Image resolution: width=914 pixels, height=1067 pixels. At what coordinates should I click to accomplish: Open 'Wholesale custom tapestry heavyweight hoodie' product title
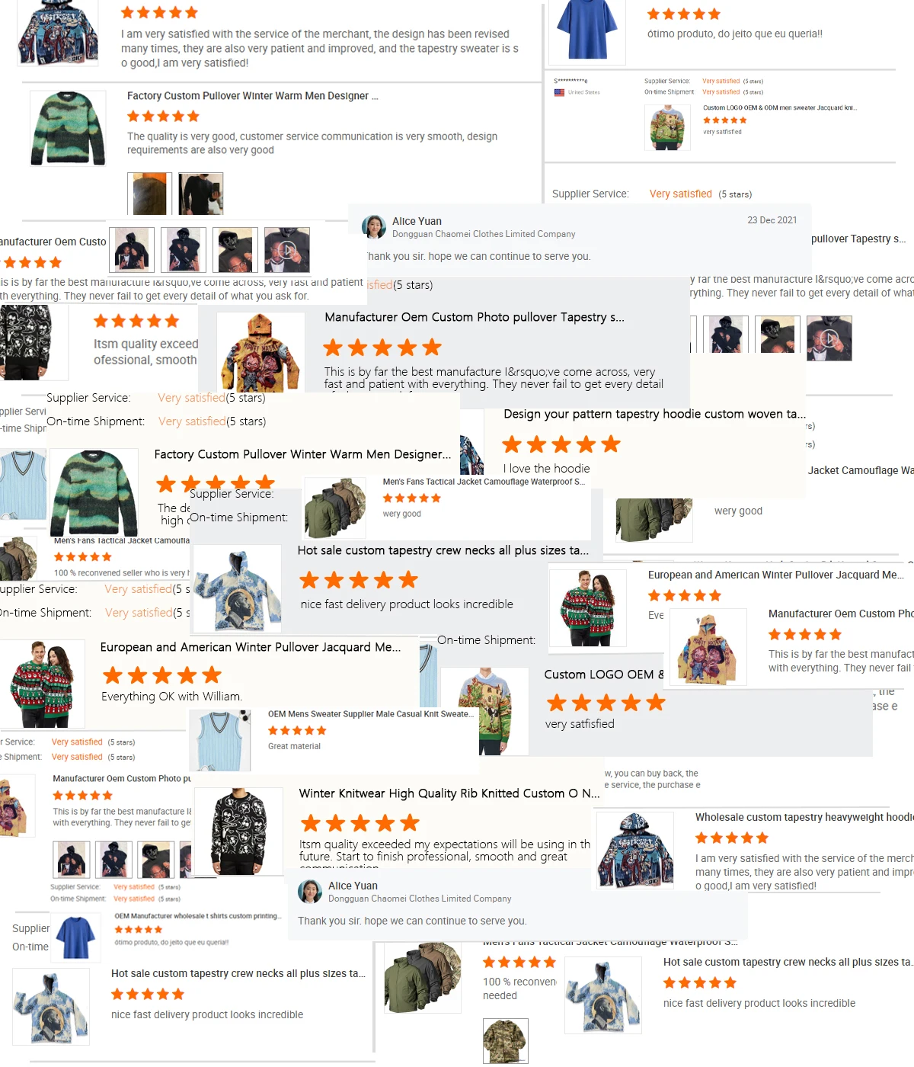click(x=804, y=817)
